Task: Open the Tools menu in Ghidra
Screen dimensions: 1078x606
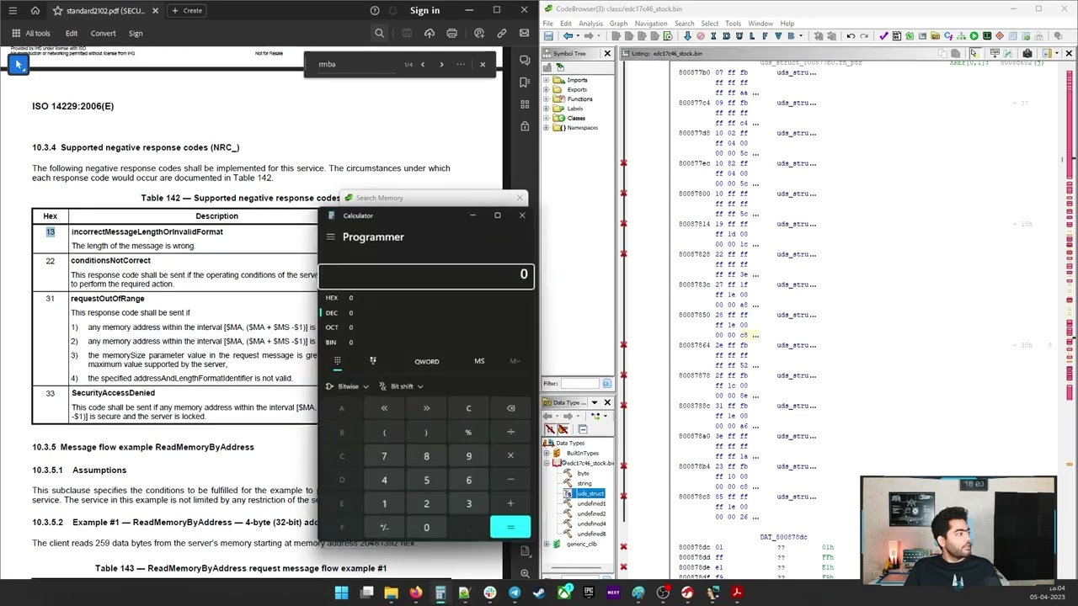Action: 733,24
